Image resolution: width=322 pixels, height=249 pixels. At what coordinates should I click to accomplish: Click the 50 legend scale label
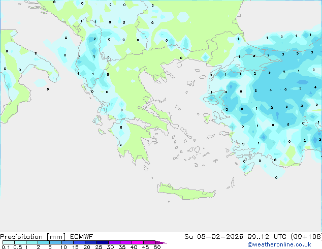(x=157, y=247)
